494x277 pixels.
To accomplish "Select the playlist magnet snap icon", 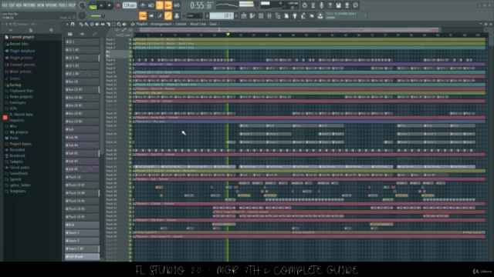I will click(x=73, y=24).
